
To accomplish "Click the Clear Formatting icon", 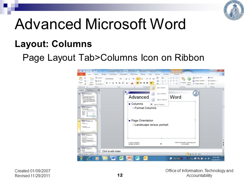I will click(x=133, y=79).
